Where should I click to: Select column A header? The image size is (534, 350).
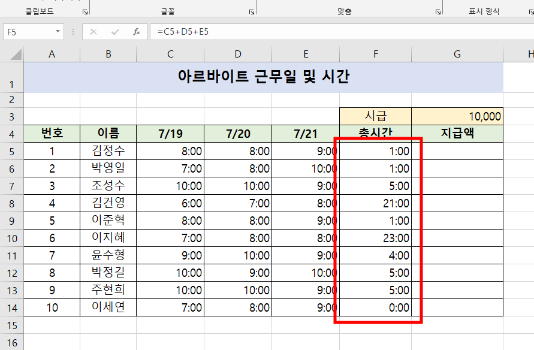coord(52,54)
